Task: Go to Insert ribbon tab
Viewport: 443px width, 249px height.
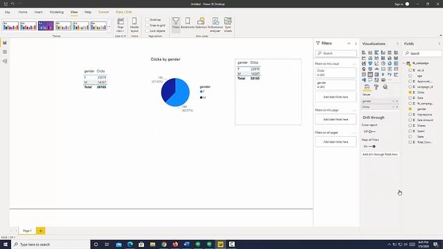Action: click(39, 12)
